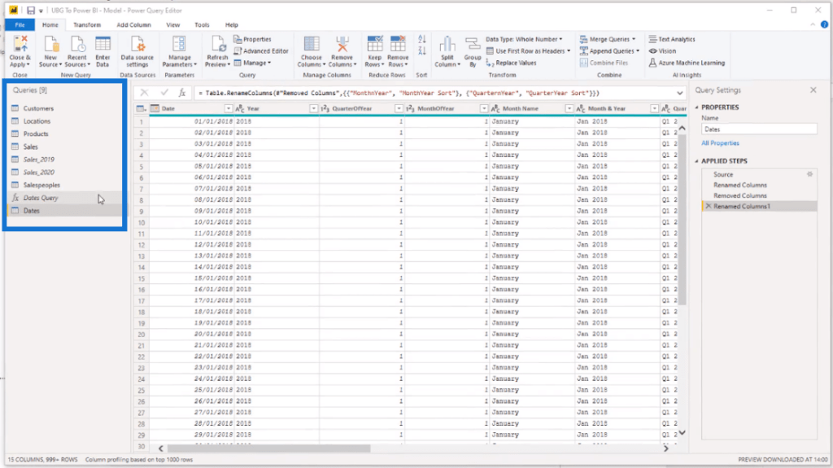This screenshot has width=833, height=468.
Task: Open Month Name column filter dropdown
Action: (569, 108)
